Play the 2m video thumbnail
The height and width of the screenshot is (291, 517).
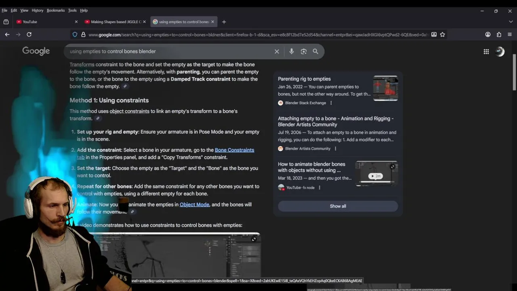pos(376,173)
